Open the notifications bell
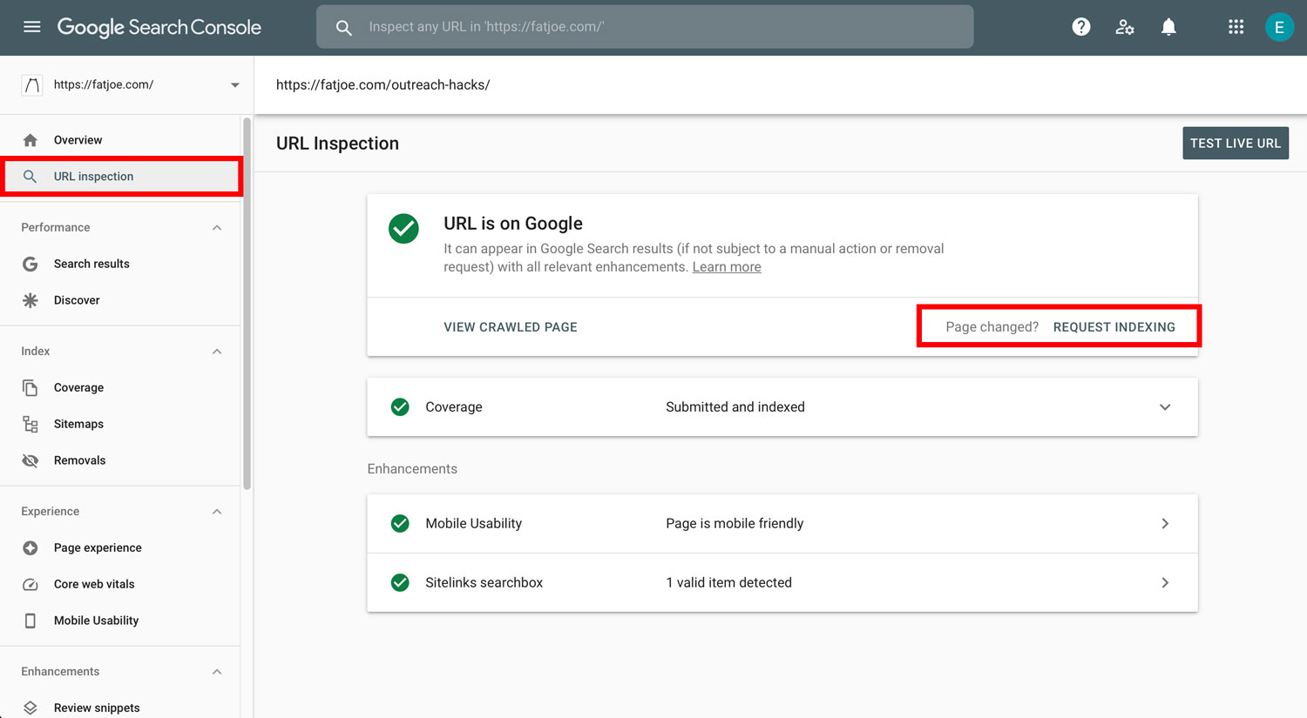Image resolution: width=1307 pixels, height=718 pixels. [x=1168, y=27]
